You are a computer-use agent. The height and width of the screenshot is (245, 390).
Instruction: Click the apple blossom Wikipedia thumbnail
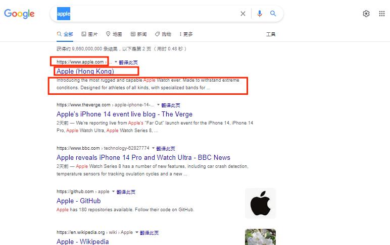(x=260, y=237)
